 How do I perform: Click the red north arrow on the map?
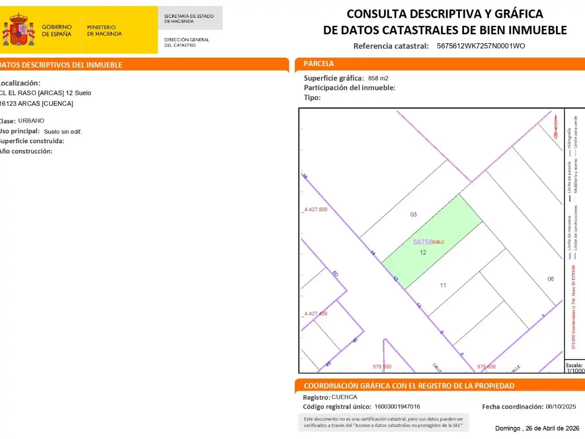click(x=556, y=126)
